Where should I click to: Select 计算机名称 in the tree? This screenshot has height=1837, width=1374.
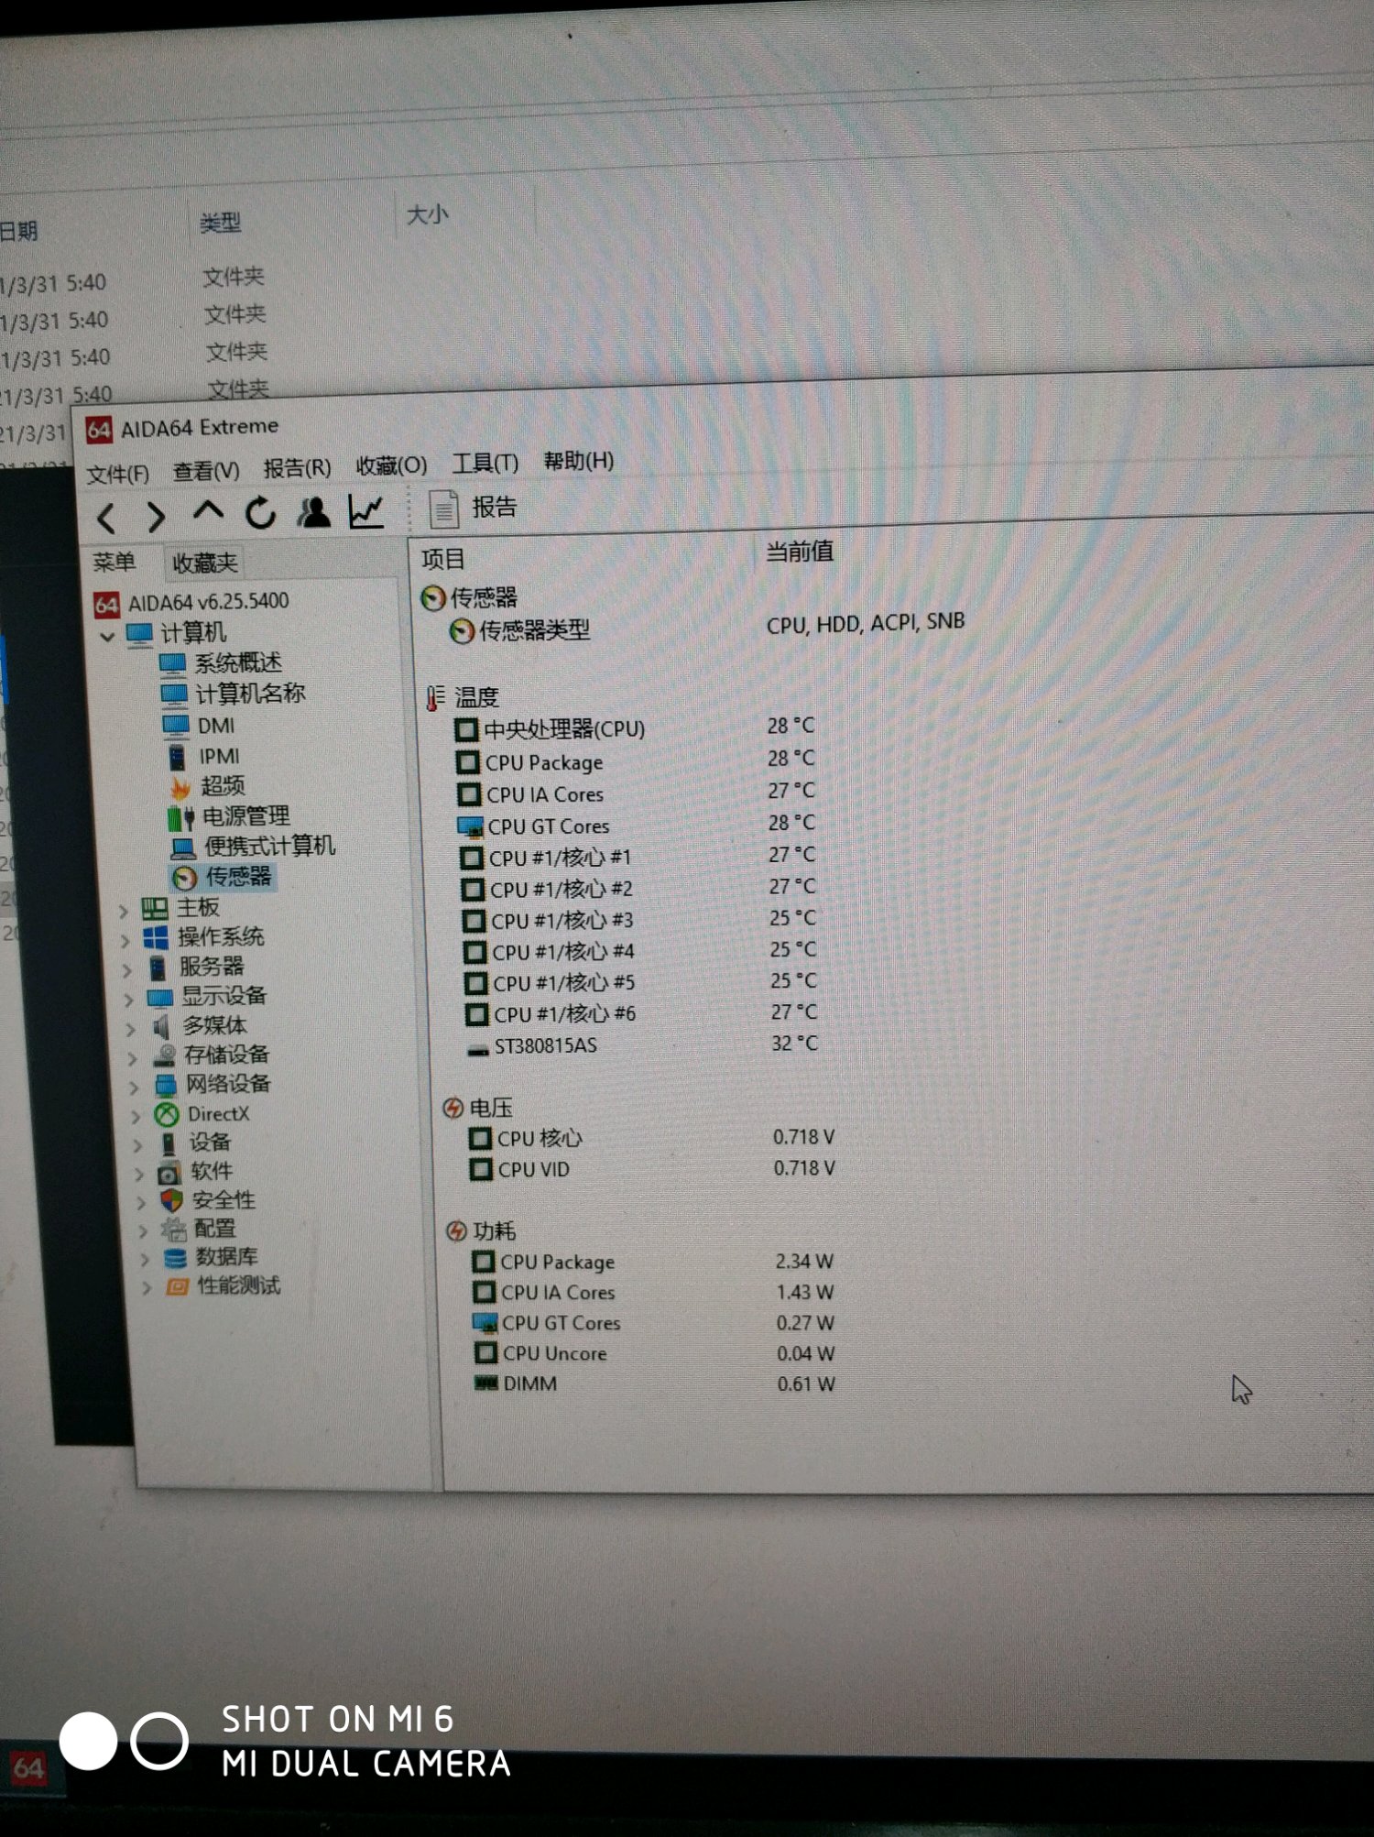pos(233,694)
